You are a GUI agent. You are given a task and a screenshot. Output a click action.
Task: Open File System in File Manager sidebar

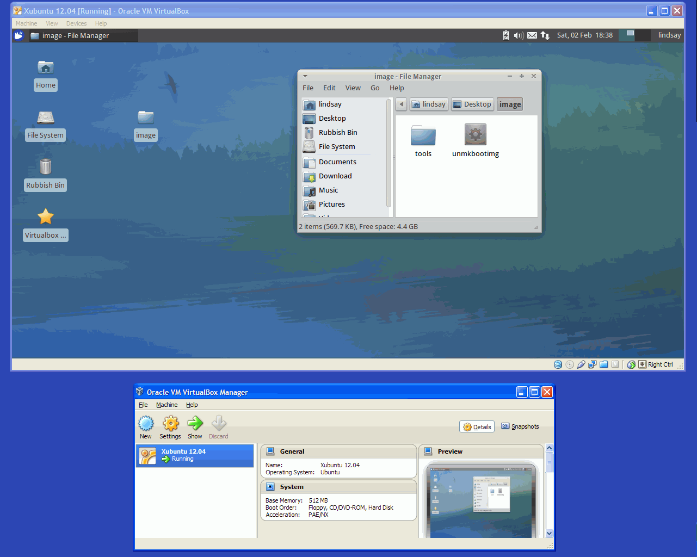[344, 146]
